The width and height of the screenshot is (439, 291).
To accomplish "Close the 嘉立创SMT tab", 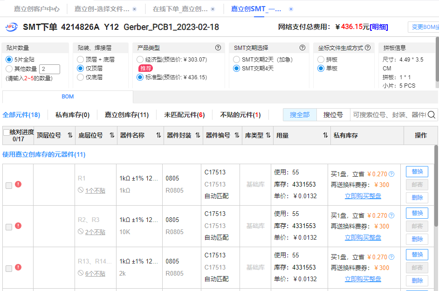I will click(x=291, y=9).
